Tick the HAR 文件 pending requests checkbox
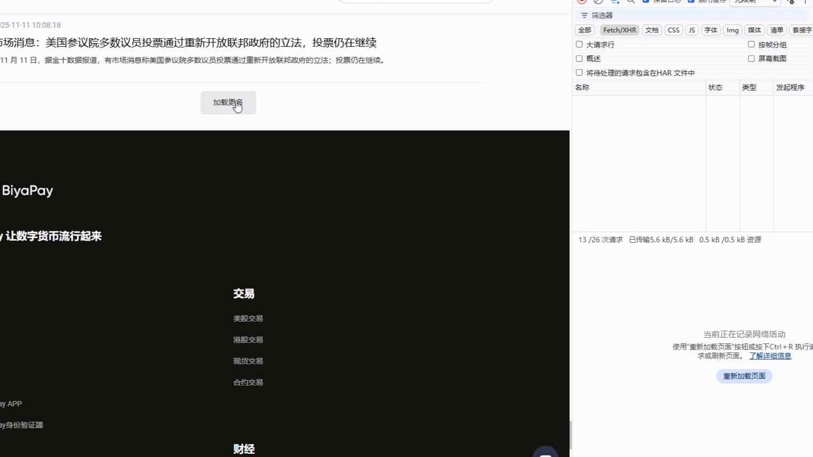The image size is (813, 457). pos(579,72)
